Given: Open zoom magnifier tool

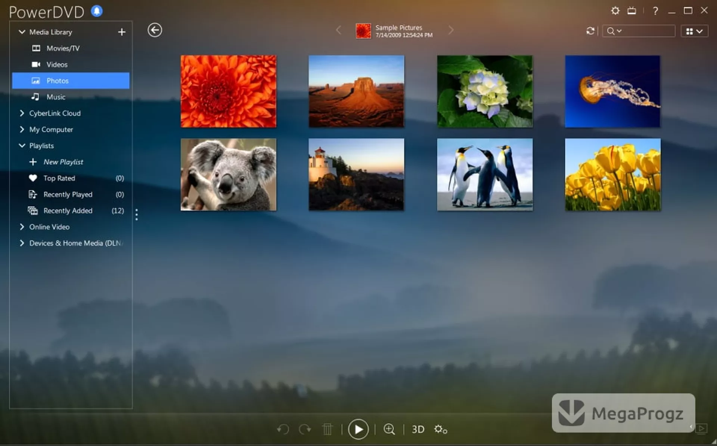Looking at the screenshot, I should [x=389, y=429].
